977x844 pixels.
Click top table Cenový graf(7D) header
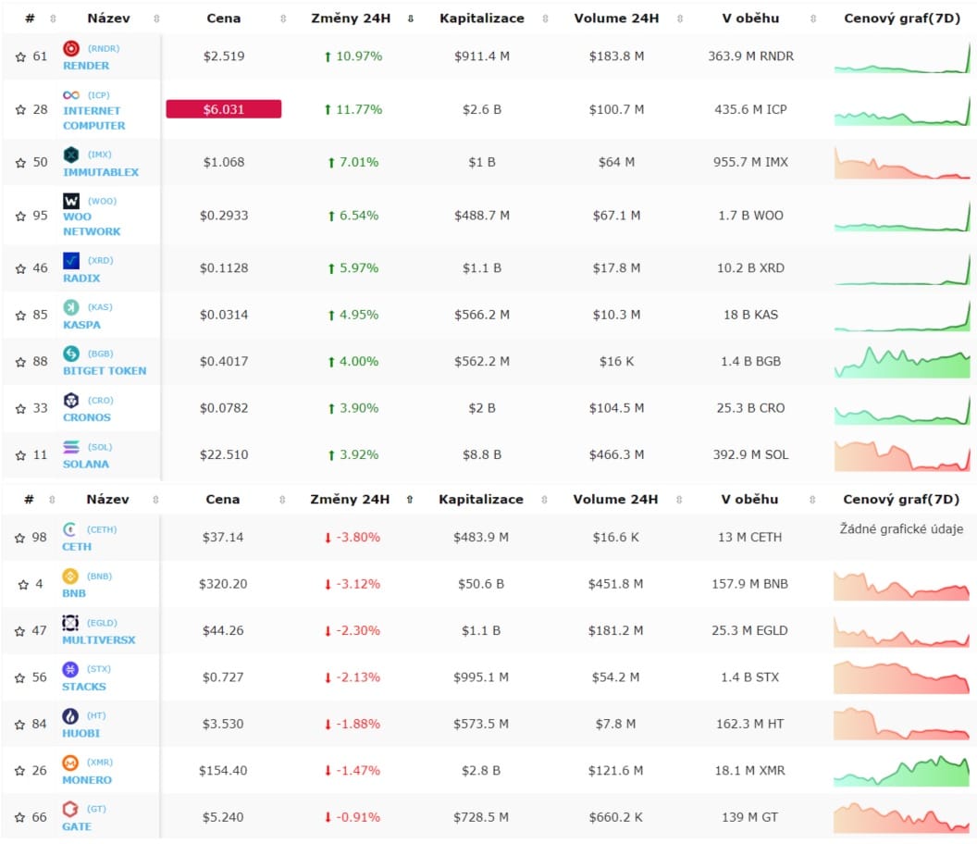pyautogui.click(x=902, y=19)
